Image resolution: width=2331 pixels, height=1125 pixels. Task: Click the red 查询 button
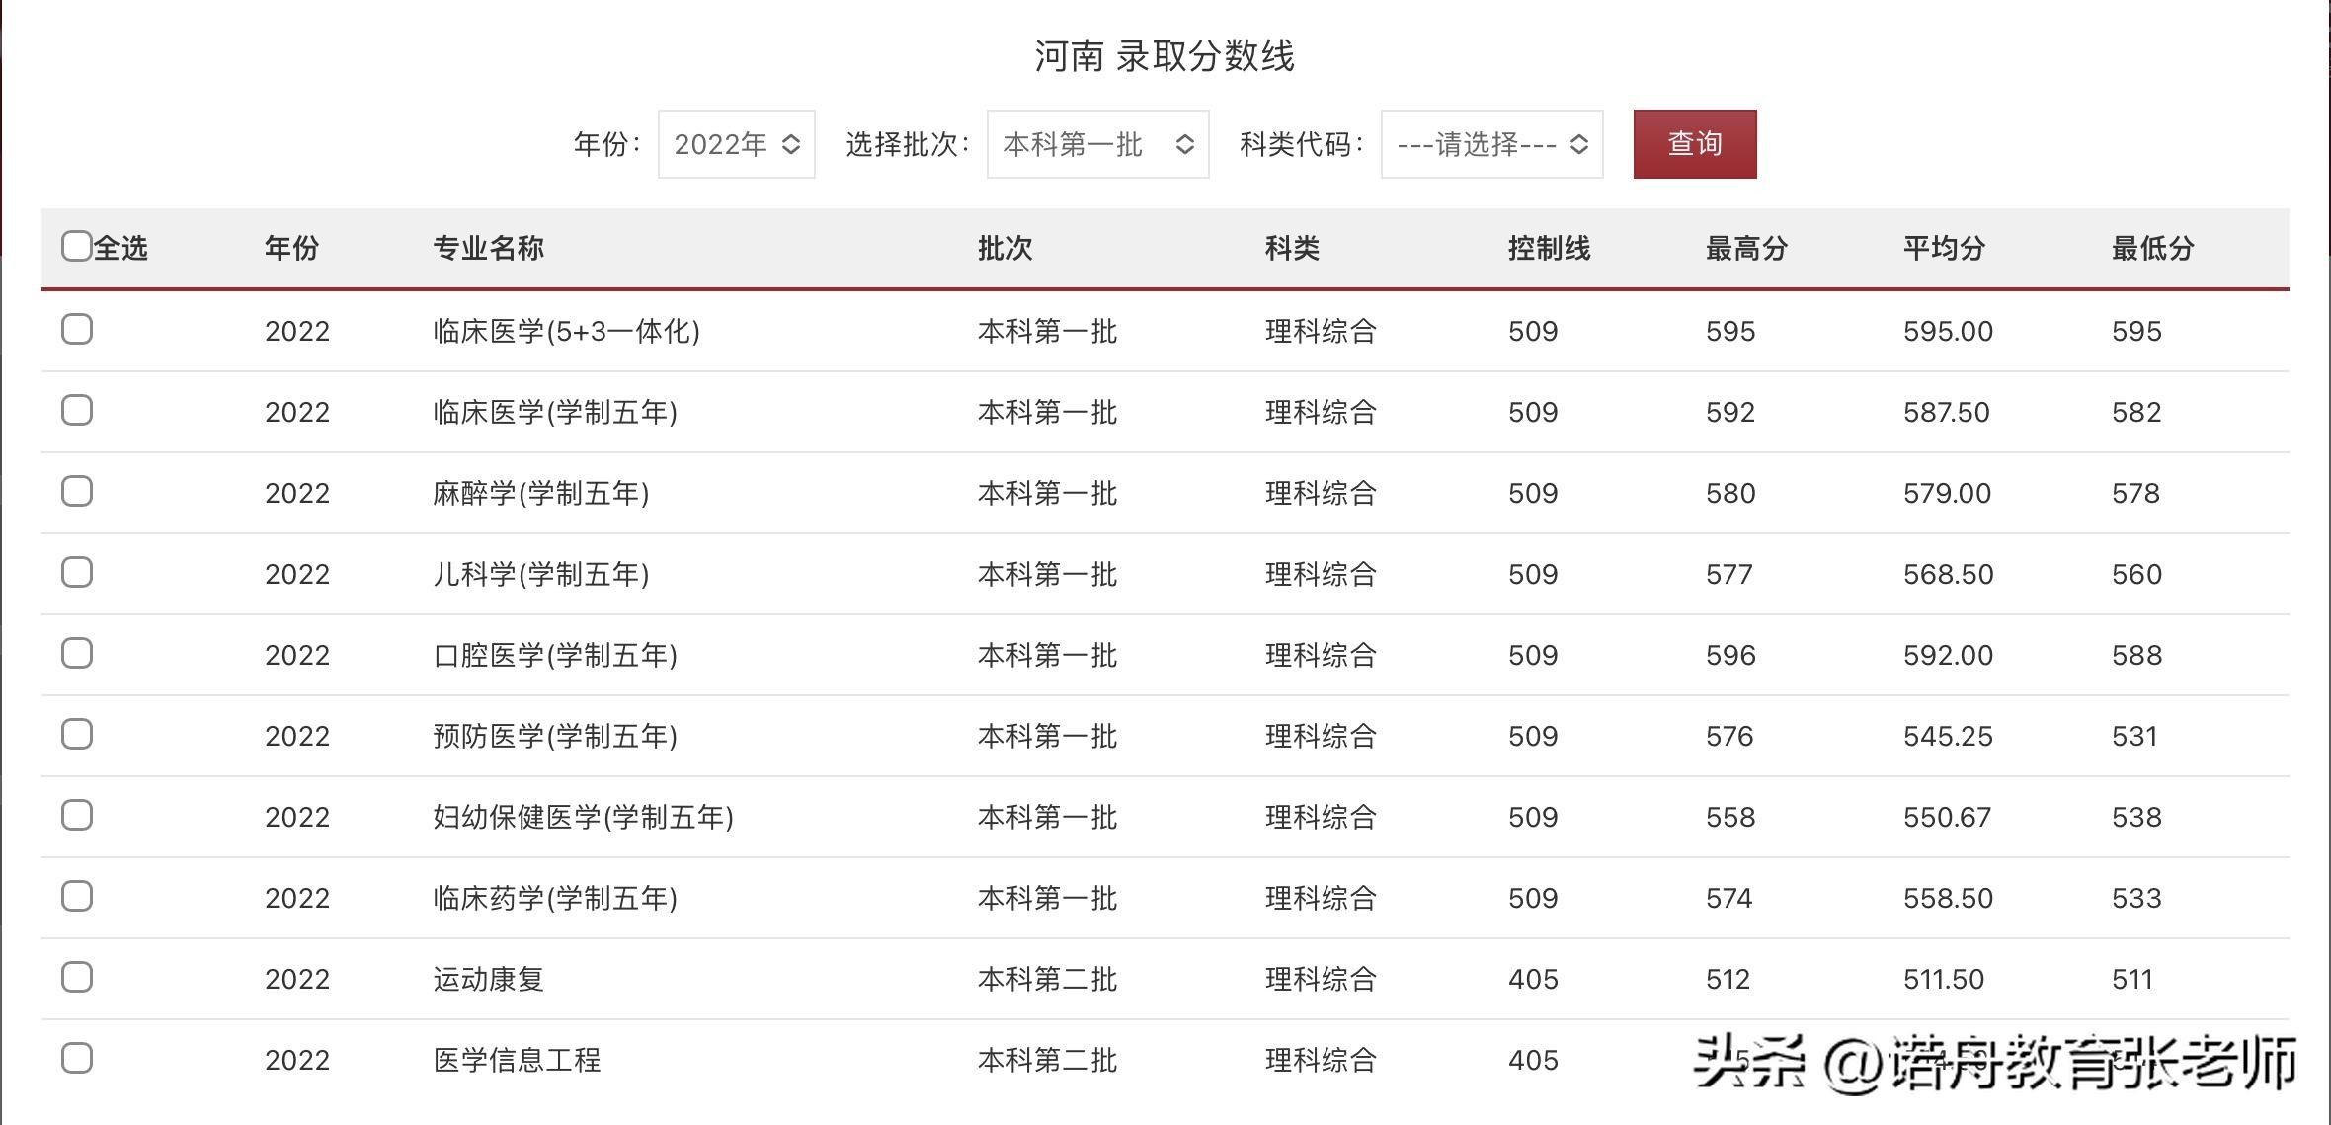coord(1694,144)
